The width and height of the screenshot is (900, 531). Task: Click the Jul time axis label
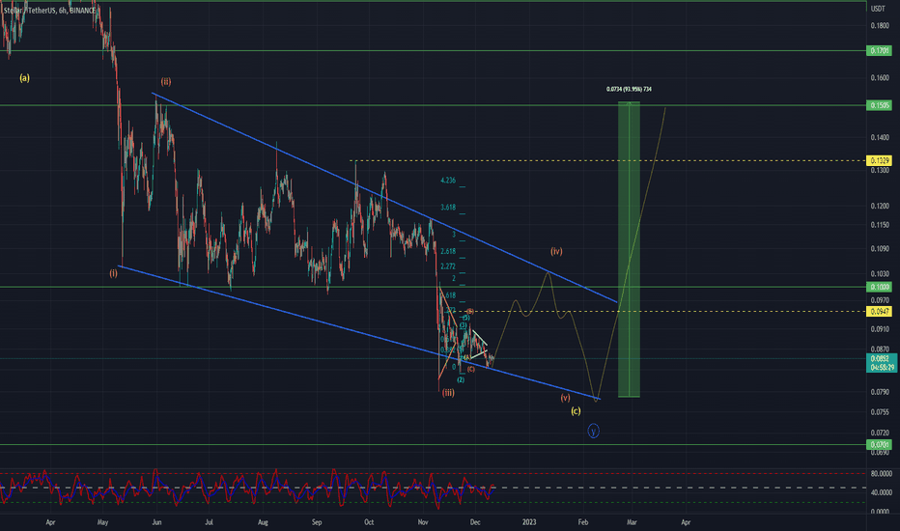point(209,522)
